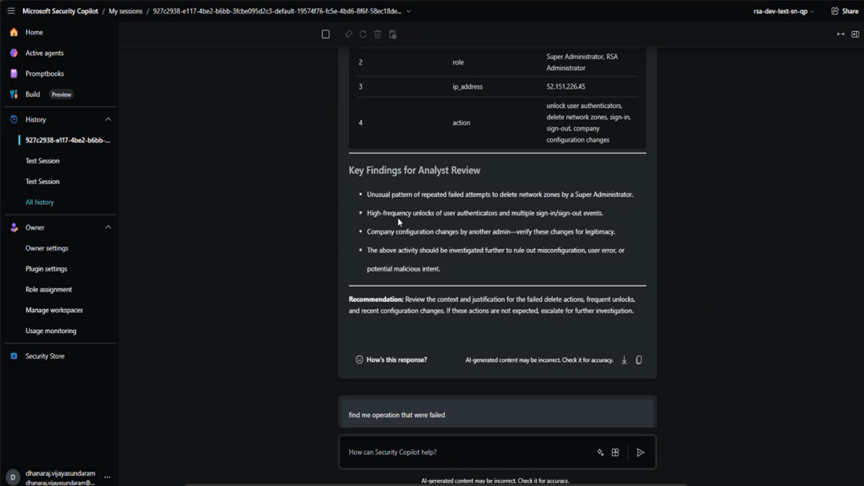Open Usage monitoring
The image size is (864, 486).
[51, 331]
